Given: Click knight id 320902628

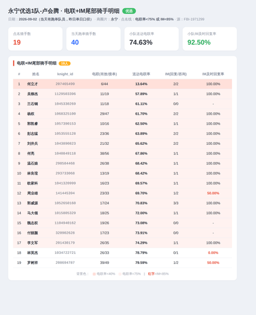Looking at the screenshot, I should click(x=65, y=233).
